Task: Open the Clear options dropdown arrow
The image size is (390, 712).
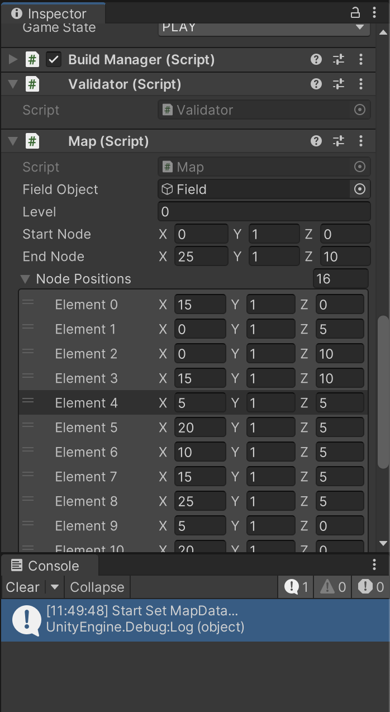Action: (54, 587)
